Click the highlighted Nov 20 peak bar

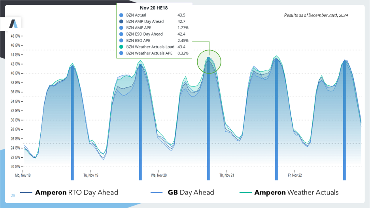pyautogui.click(x=208, y=119)
